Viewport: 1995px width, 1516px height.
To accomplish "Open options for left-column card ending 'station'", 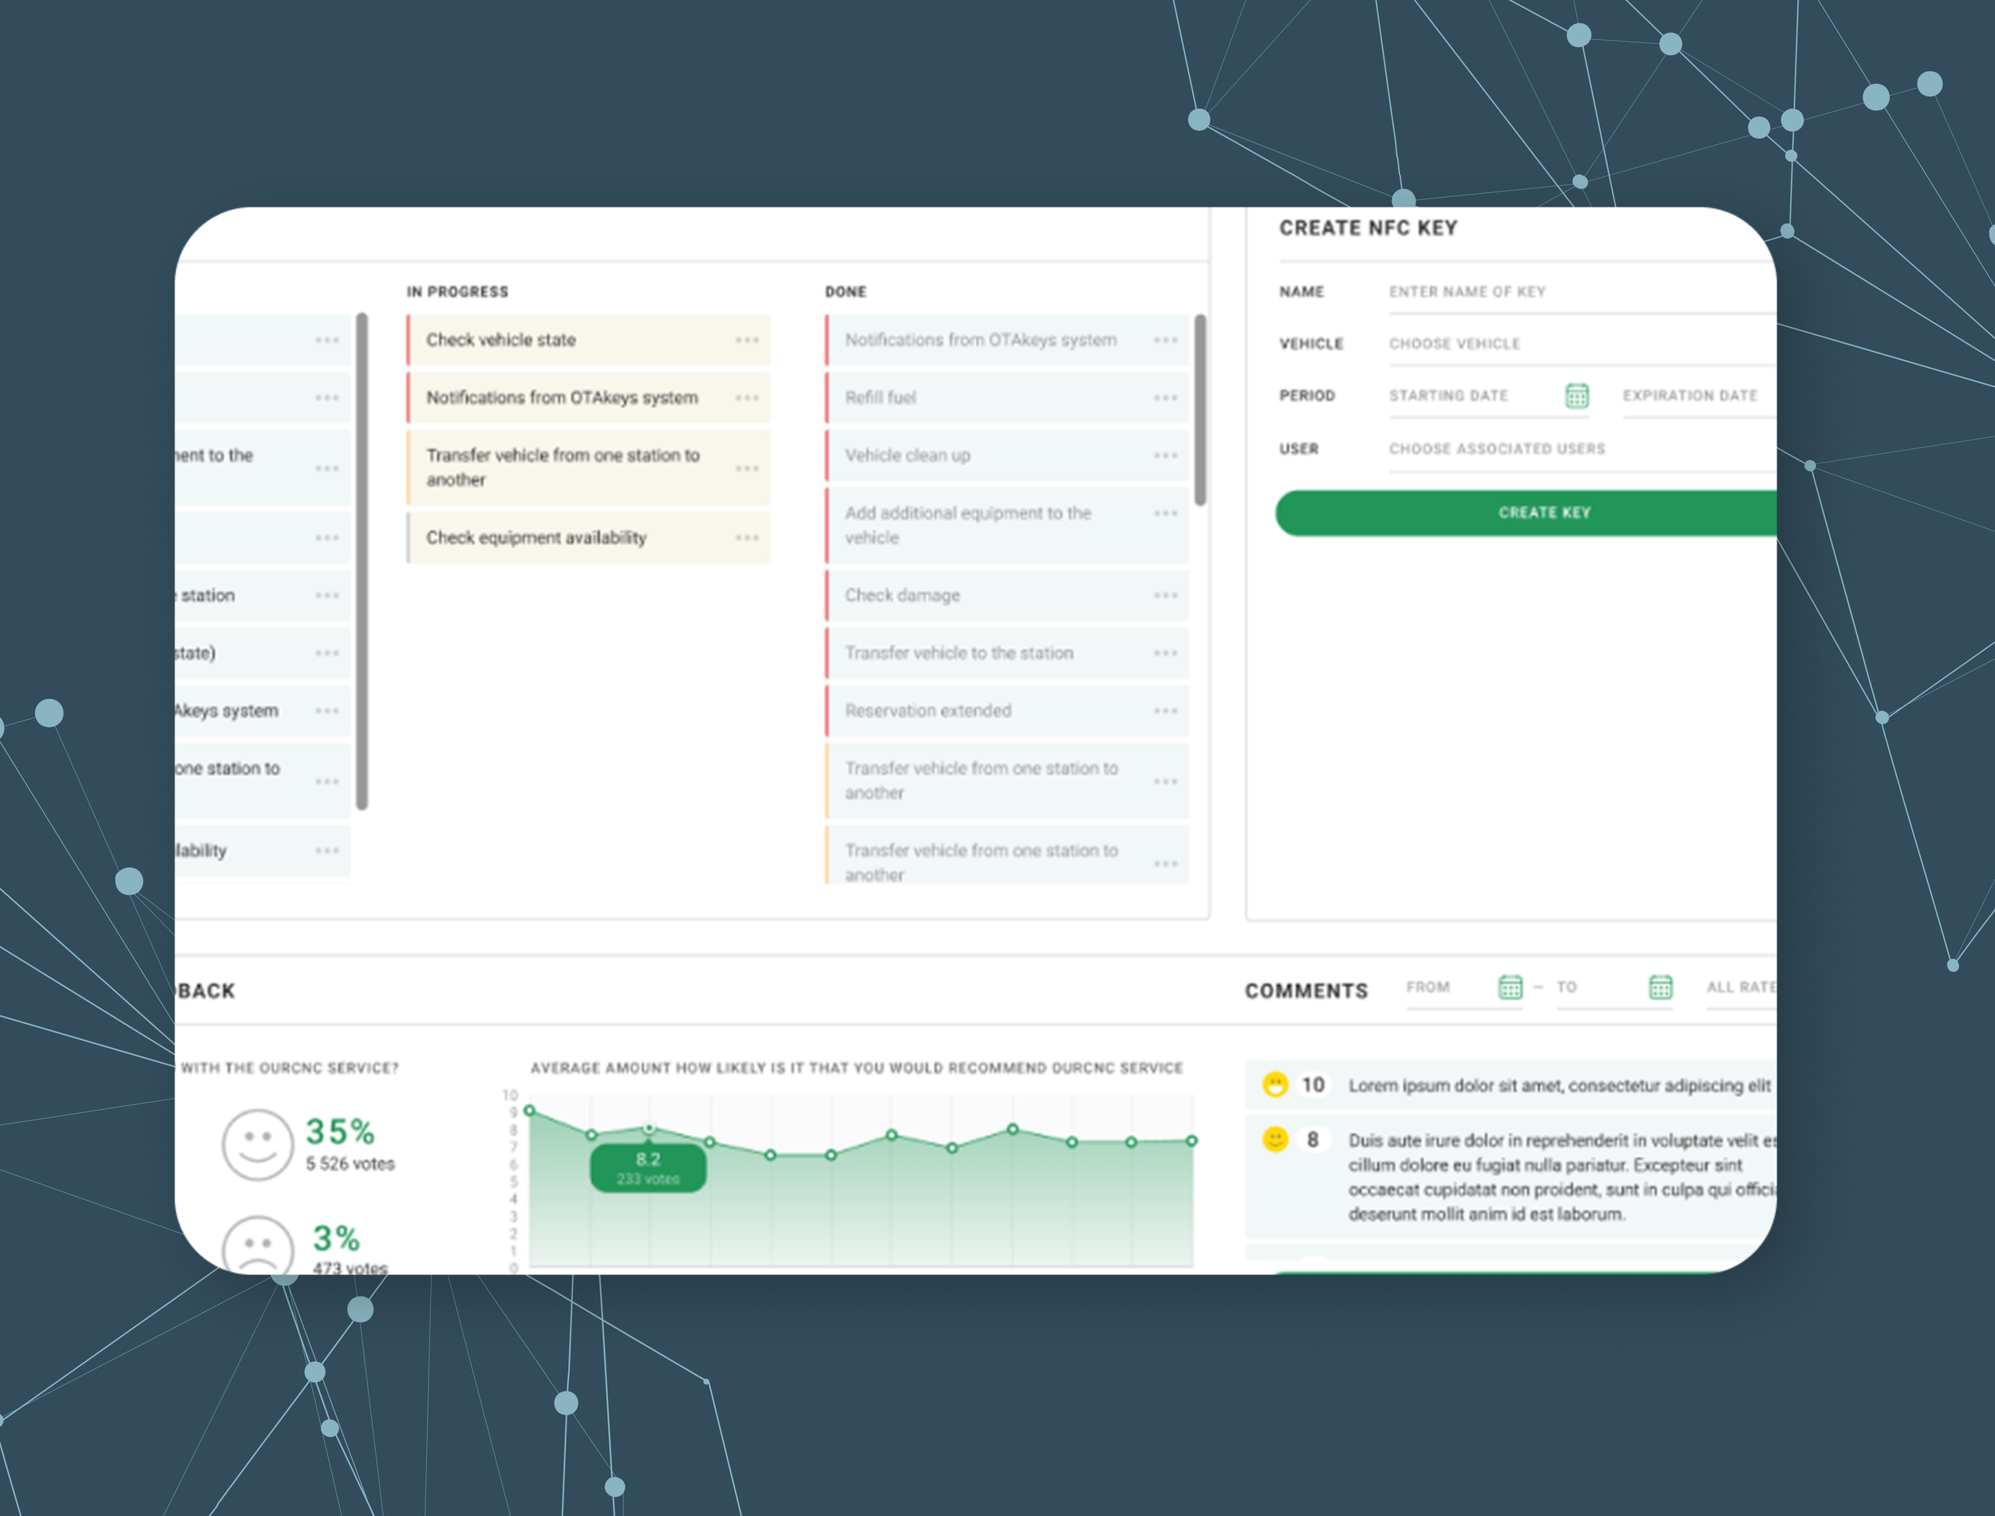I will [x=326, y=595].
